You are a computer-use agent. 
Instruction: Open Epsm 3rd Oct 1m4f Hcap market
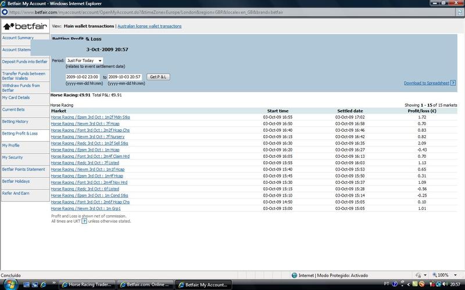[x=87, y=176]
